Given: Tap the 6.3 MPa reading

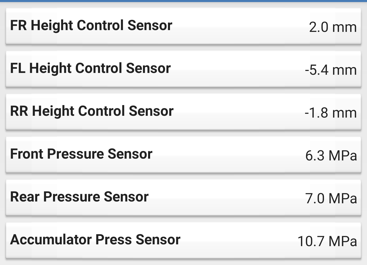Looking at the screenshot, I should (x=331, y=156).
